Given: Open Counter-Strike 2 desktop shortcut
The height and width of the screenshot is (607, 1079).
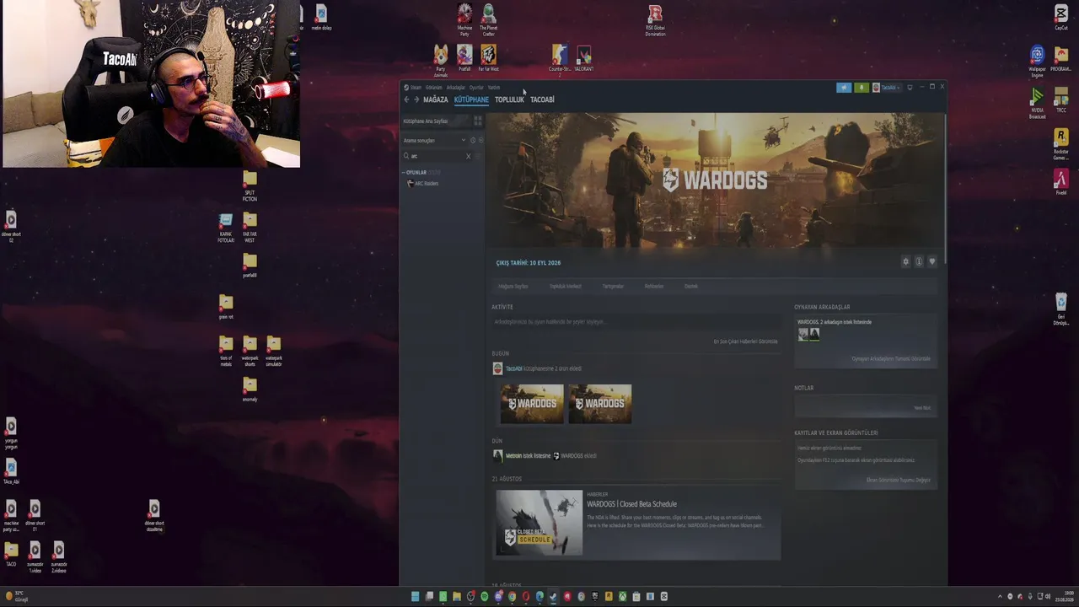Looking at the screenshot, I should (559, 60).
